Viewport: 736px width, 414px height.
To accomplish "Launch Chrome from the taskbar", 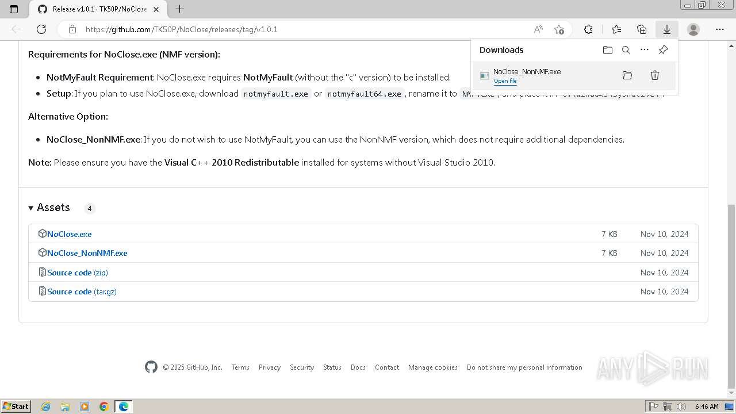I will tap(104, 407).
